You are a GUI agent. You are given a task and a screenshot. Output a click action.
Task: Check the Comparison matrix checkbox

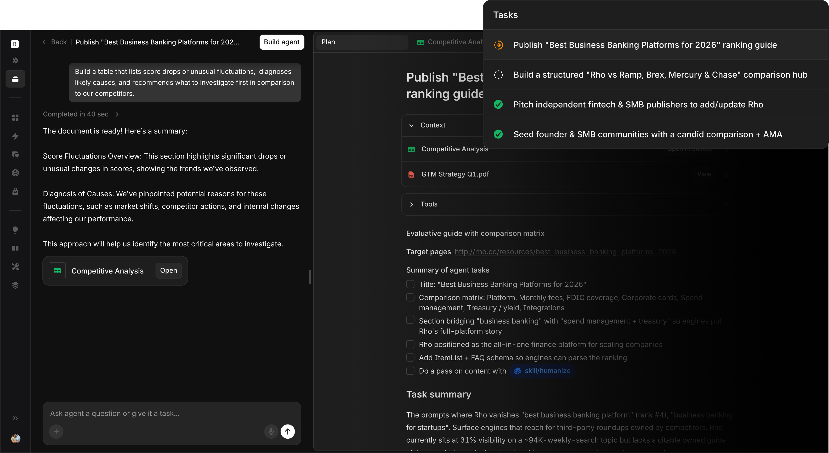410,297
